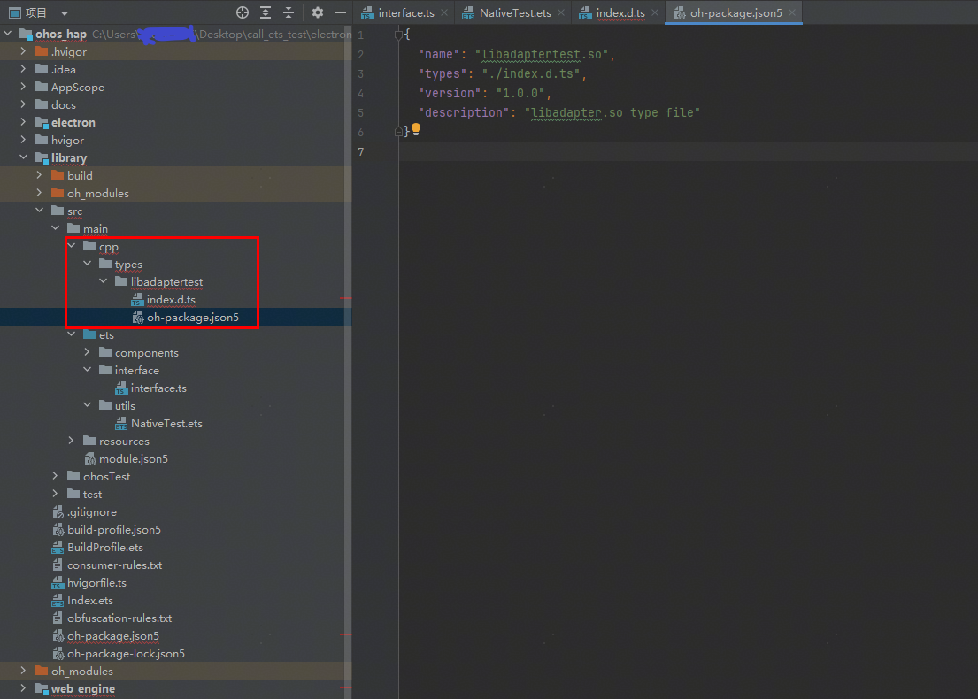Expand the components folder
The image size is (978, 699).
click(x=88, y=352)
